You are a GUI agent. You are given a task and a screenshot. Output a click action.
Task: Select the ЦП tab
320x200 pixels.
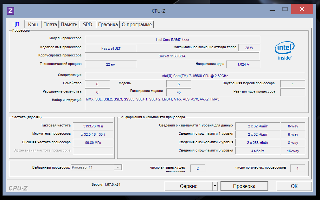[x=16, y=24]
